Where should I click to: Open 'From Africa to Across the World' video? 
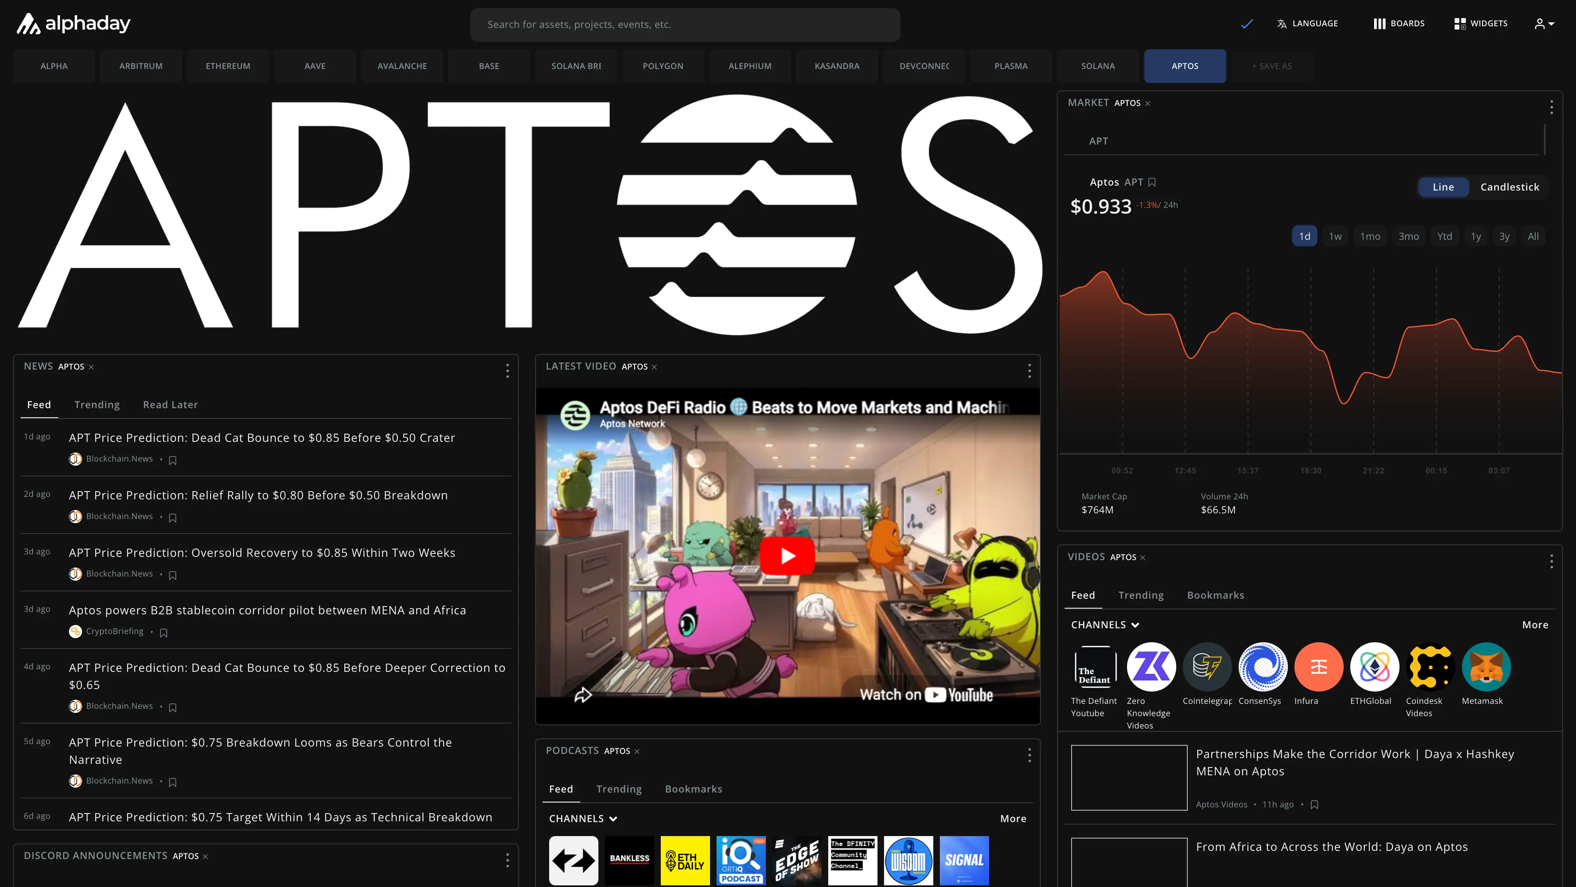[1331, 847]
